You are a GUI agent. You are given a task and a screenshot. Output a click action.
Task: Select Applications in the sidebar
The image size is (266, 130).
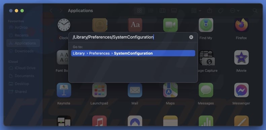[23, 43]
